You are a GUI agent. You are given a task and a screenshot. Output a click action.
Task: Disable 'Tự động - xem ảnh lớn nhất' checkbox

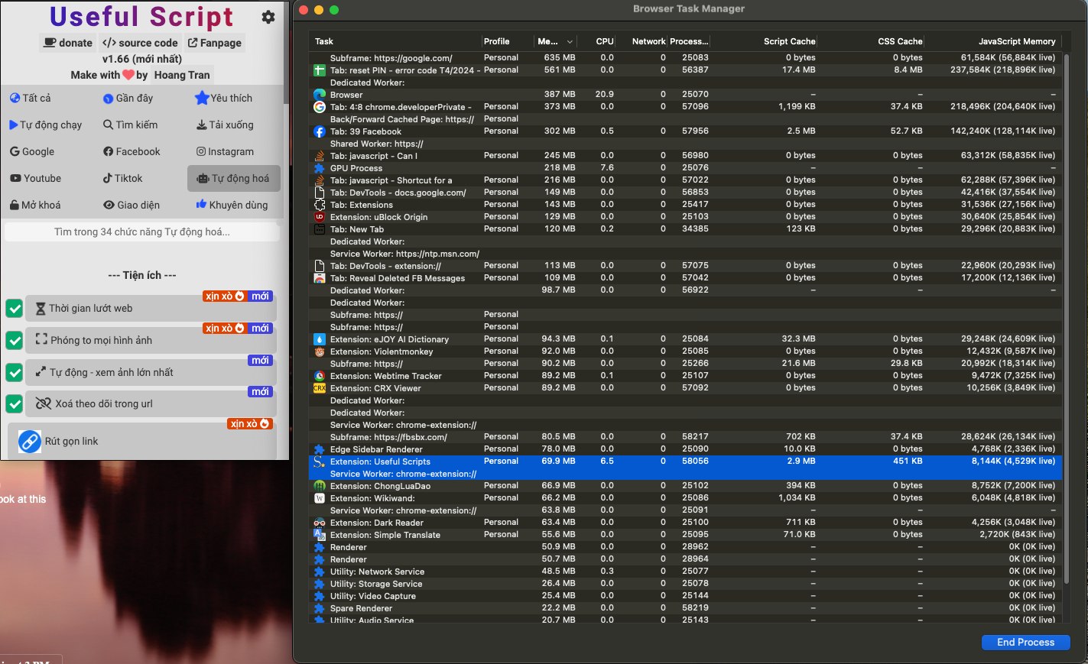coord(15,372)
